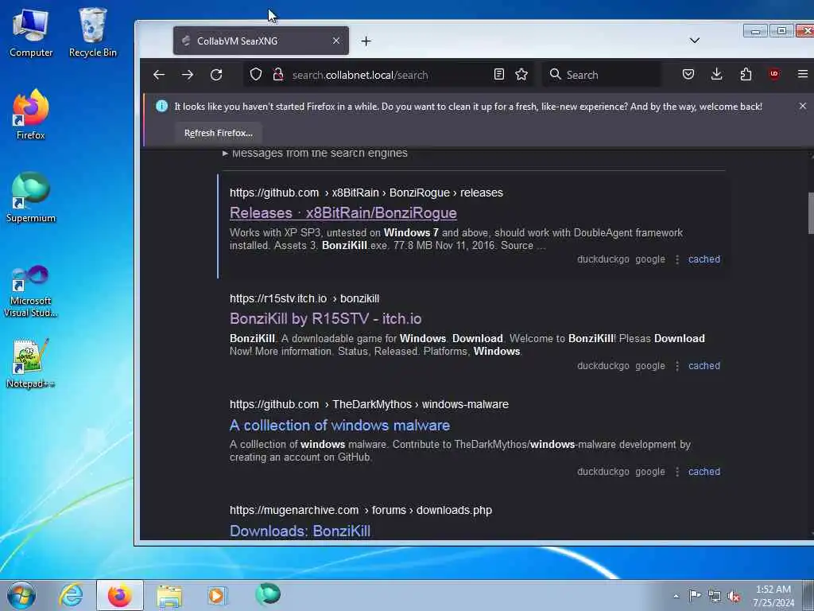
Task: Expand Messages from the search engines
Action: pyautogui.click(x=315, y=154)
